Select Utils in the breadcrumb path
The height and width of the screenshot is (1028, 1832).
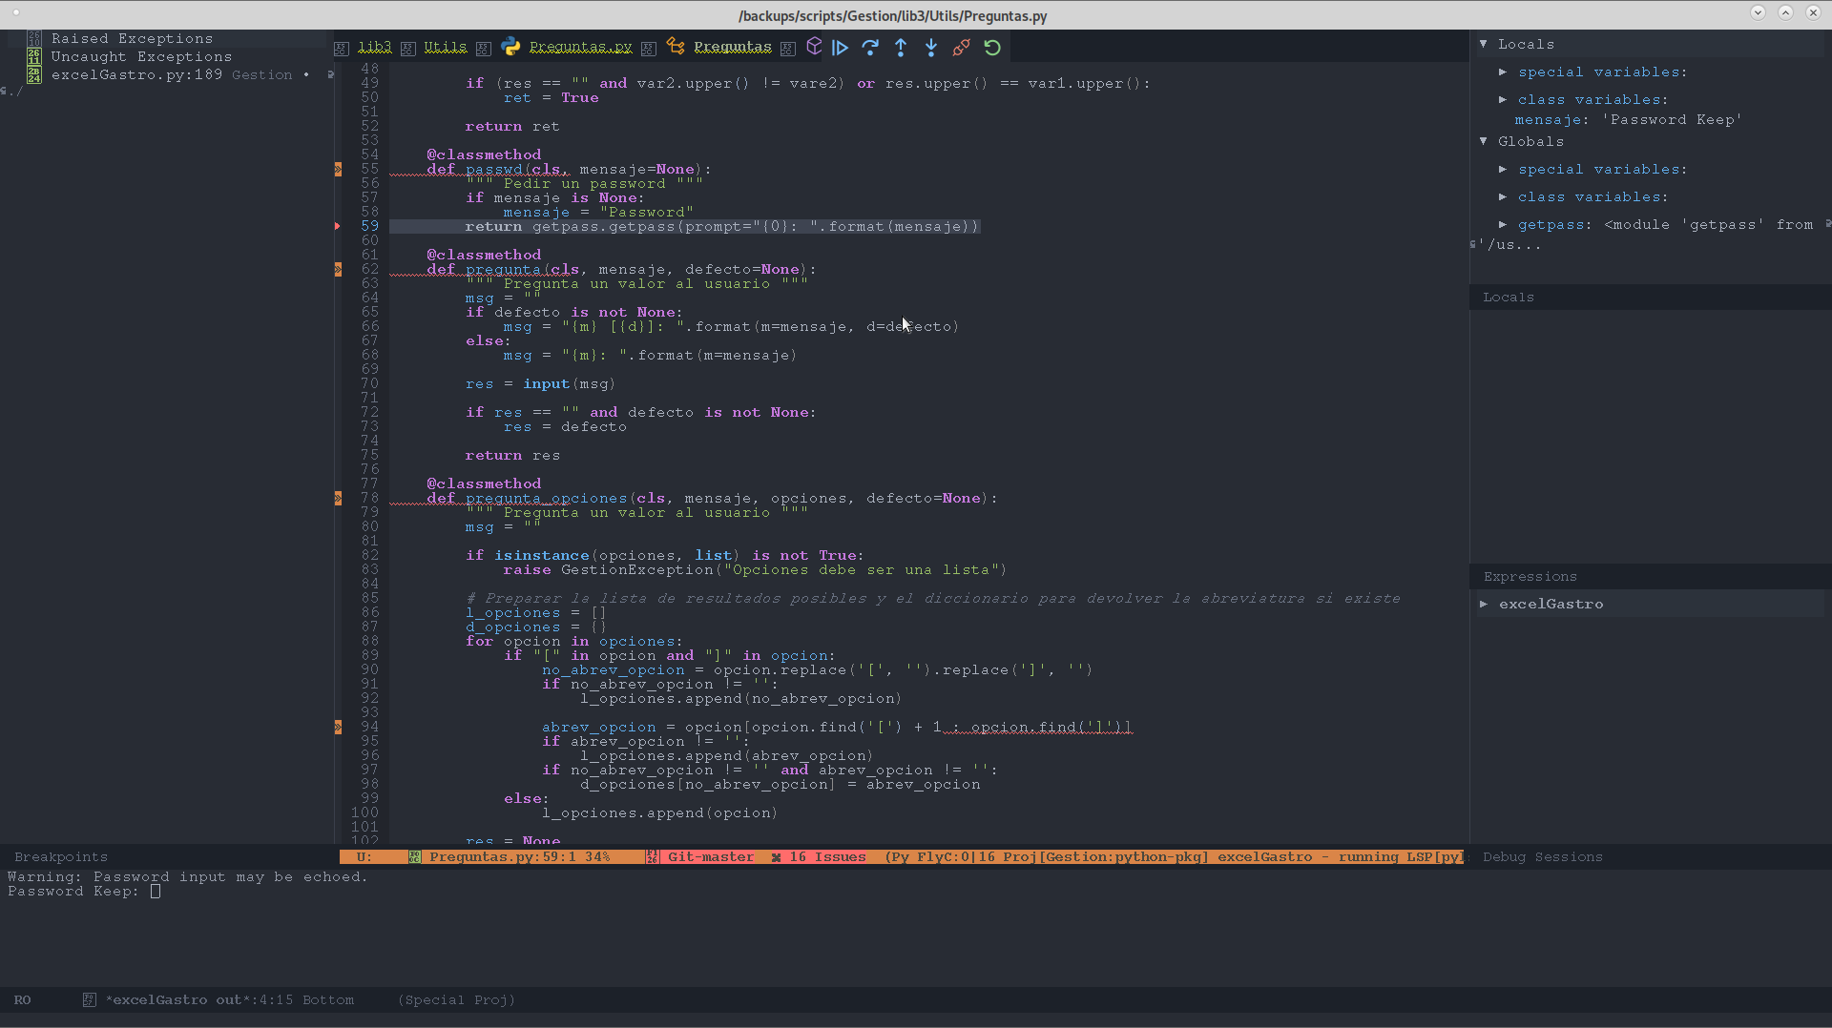click(445, 46)
